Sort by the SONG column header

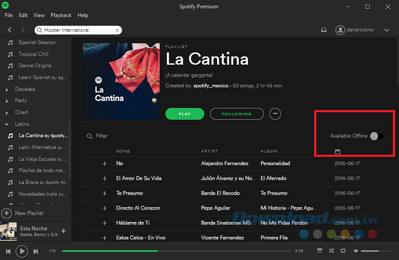click(123, 151)
